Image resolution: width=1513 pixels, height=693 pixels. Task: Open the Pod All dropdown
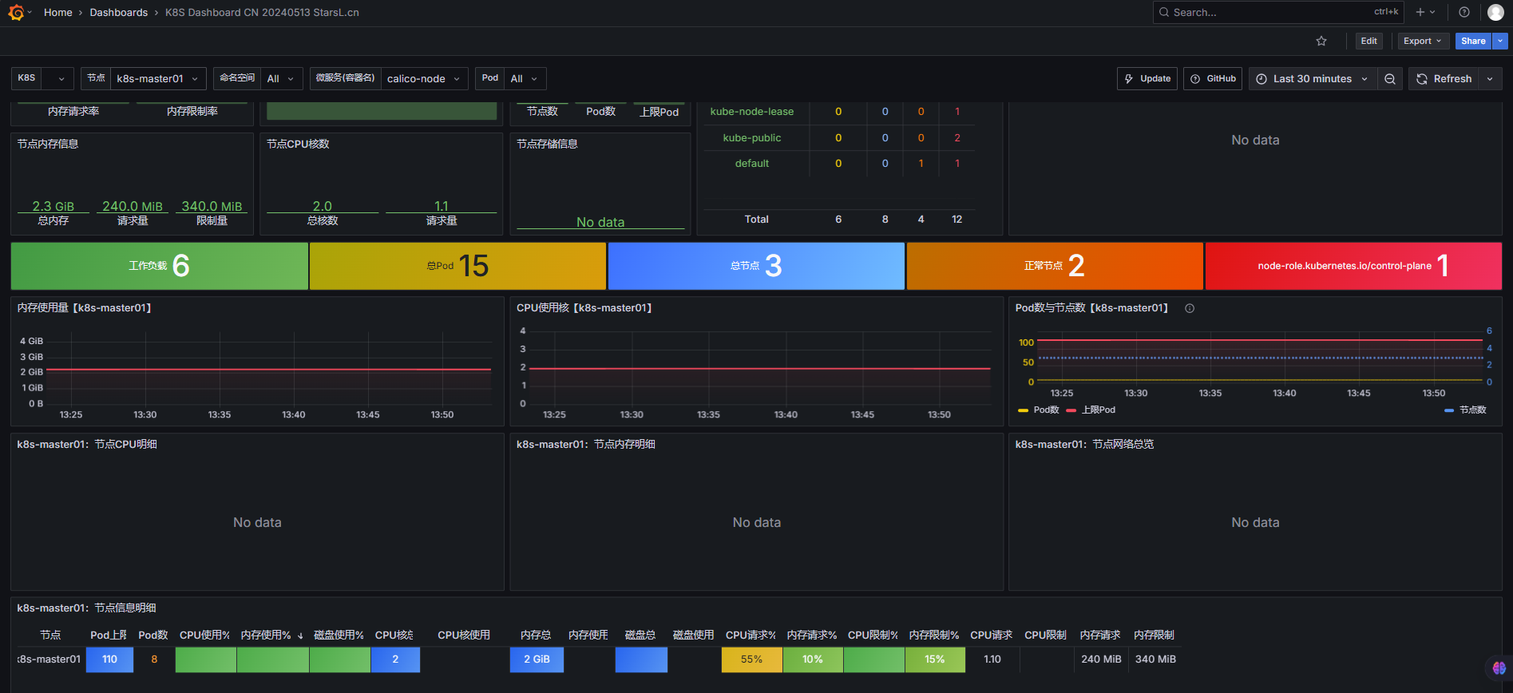pos(525,78)
